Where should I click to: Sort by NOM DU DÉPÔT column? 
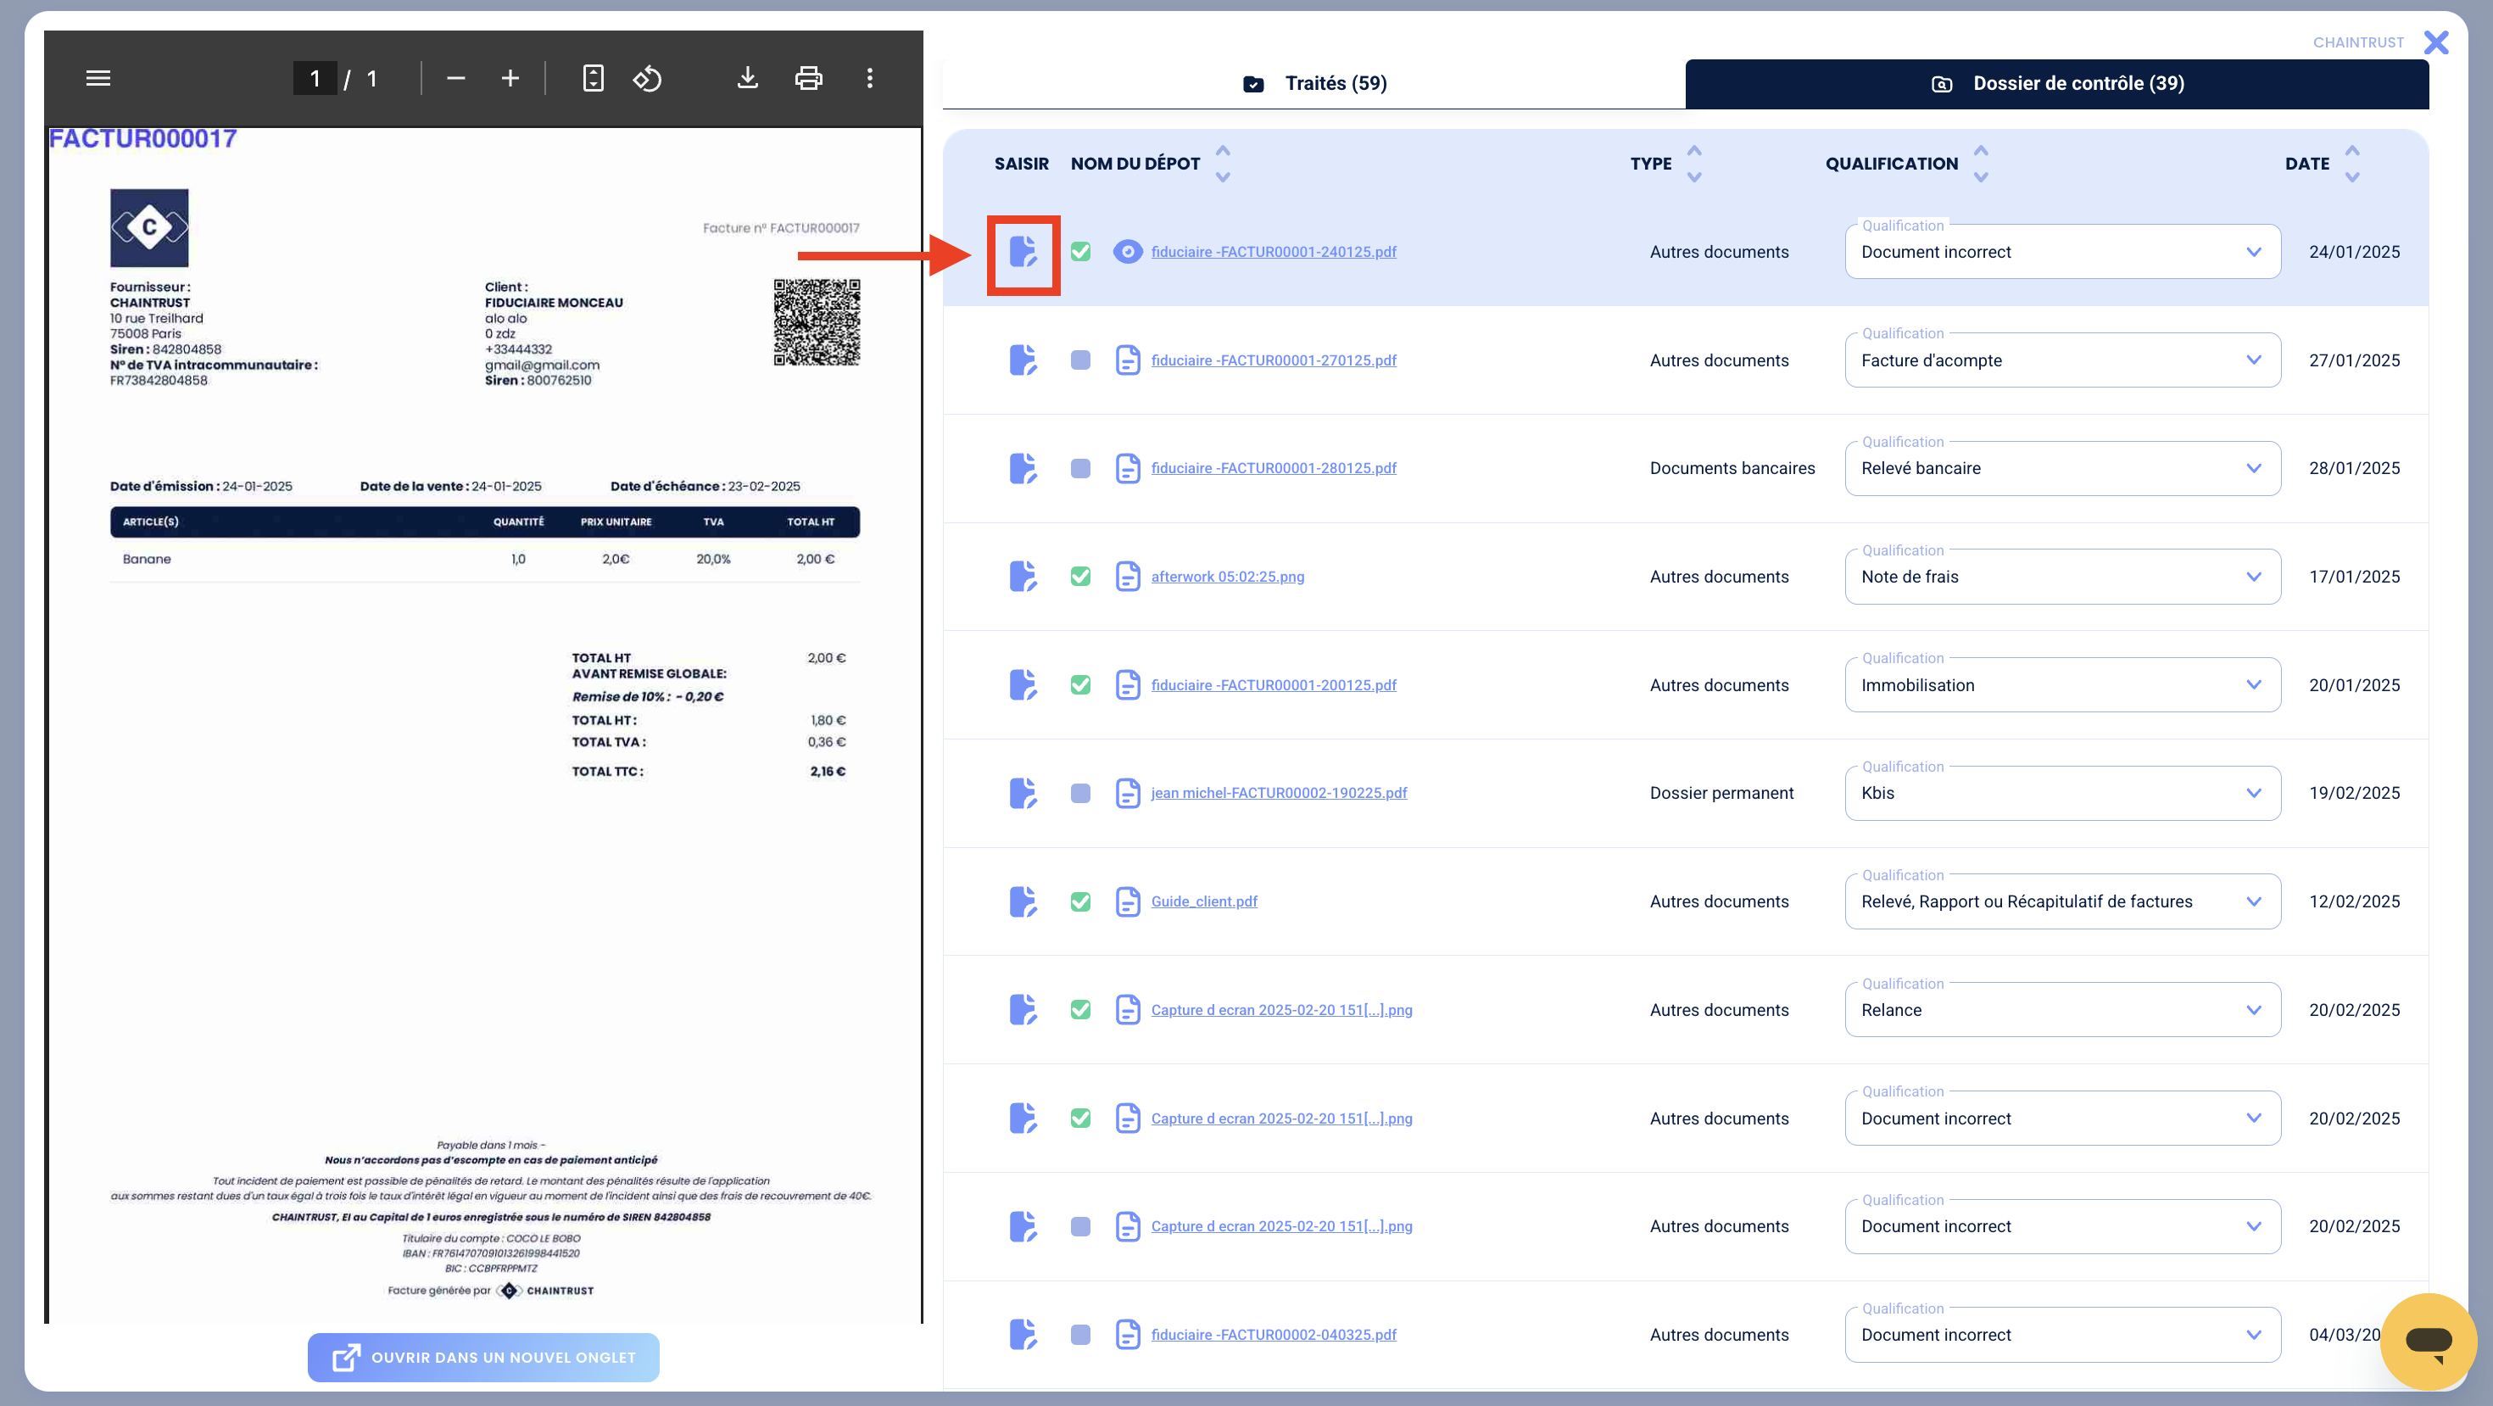tap(1222, 164)
